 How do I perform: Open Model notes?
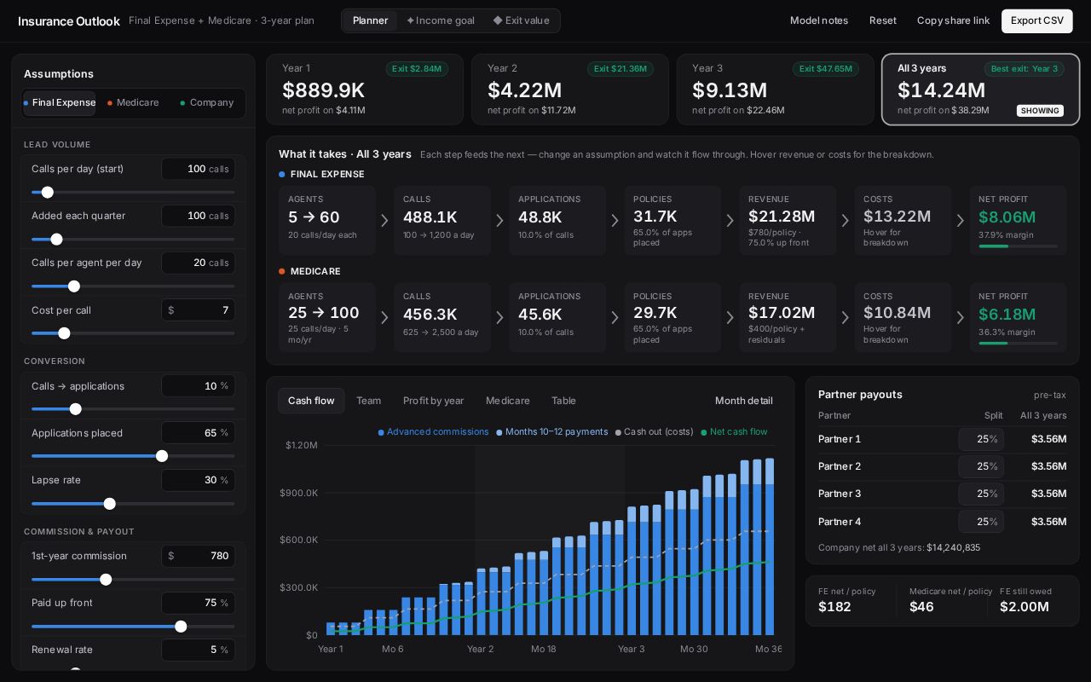[x=819, y=20]
